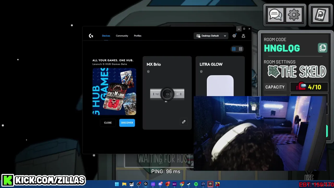Image resolution: width=334 pixels, height=188 pixels.
Task: Expand the Desktop: Default profile dropdown
Action: coord(211,36)
